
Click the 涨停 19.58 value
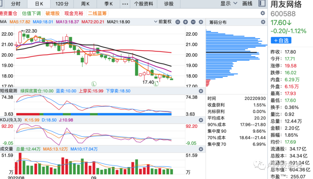[290, 66]
